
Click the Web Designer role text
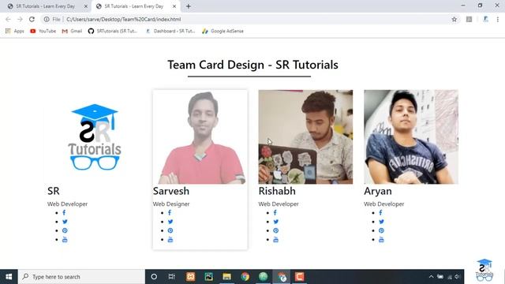tap(171, 204)
